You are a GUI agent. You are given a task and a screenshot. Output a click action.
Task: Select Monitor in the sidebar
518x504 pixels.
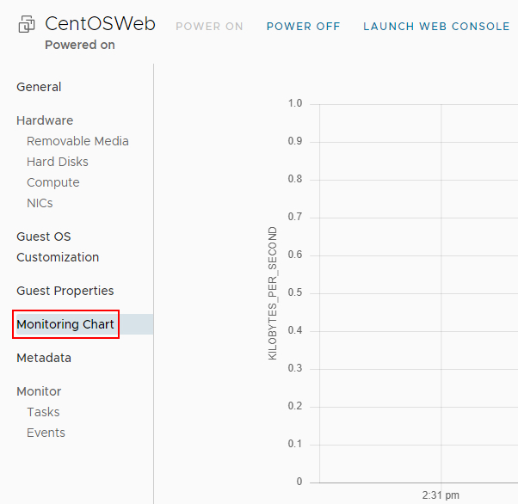point(39,391)
